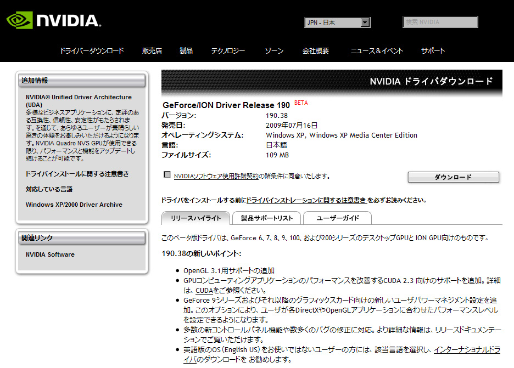Click the 関連リンク panel header
Viewport: 514px width, 368px height.
pyautogui.click(x=82, y=237)
